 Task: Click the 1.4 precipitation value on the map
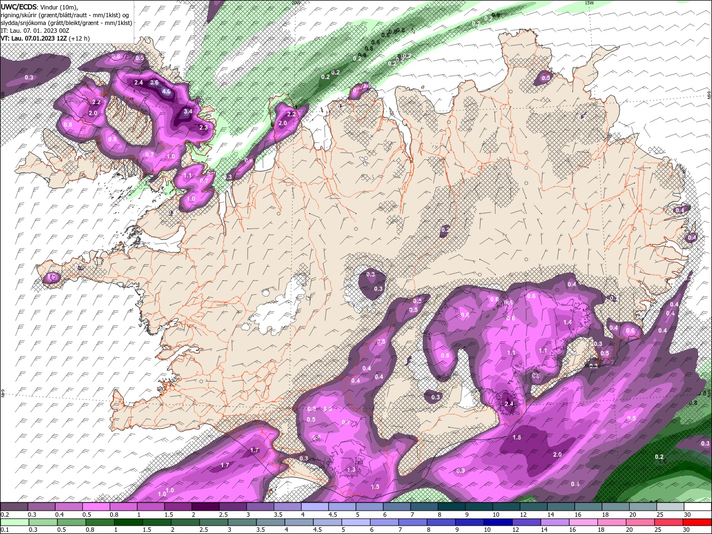click(567, 322)
